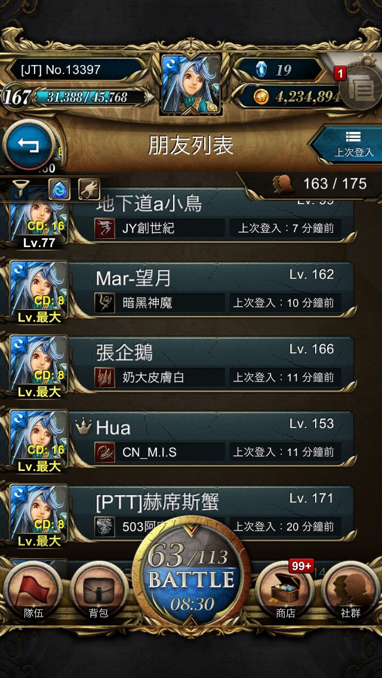Select friend Mar-望月 entry
Screen dimensions: 382x678
(181, 289)
